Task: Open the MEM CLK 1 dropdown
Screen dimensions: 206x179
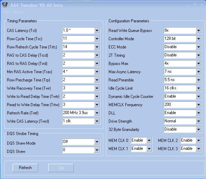Action: pos(149,149)
